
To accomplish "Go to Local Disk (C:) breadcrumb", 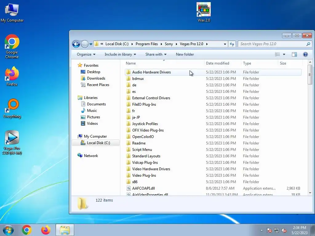I will point(117,44).
